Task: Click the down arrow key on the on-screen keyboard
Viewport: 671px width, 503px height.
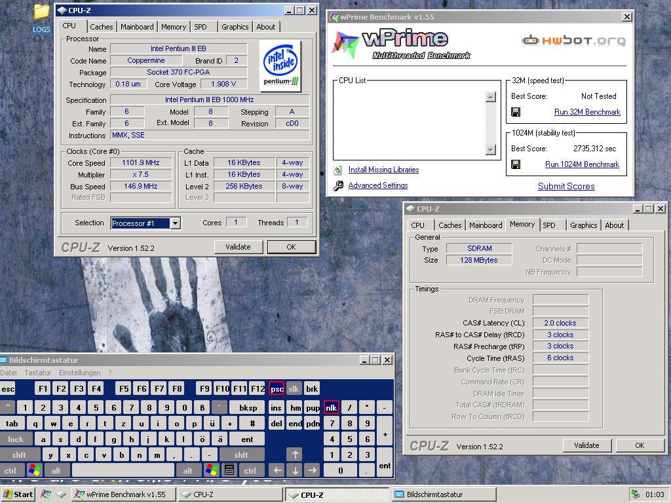Action: click(295, 470)
